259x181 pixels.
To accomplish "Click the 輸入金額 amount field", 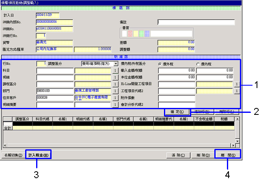I will (x=177, y=71).
